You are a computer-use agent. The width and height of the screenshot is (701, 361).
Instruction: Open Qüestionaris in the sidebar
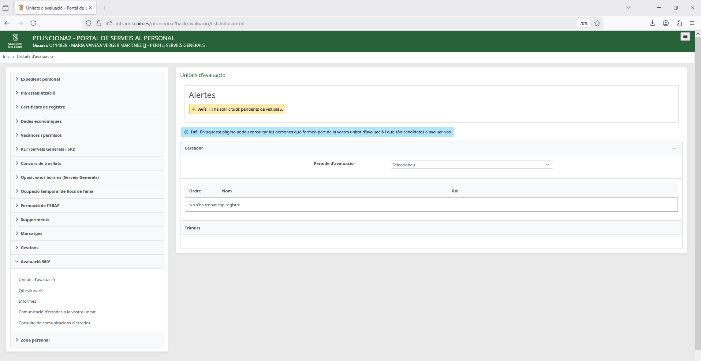click(x=31, y=291)
